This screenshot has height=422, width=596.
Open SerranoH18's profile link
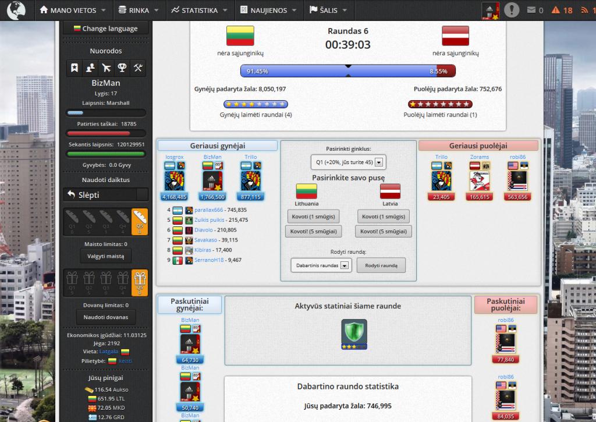coord(209,260)
